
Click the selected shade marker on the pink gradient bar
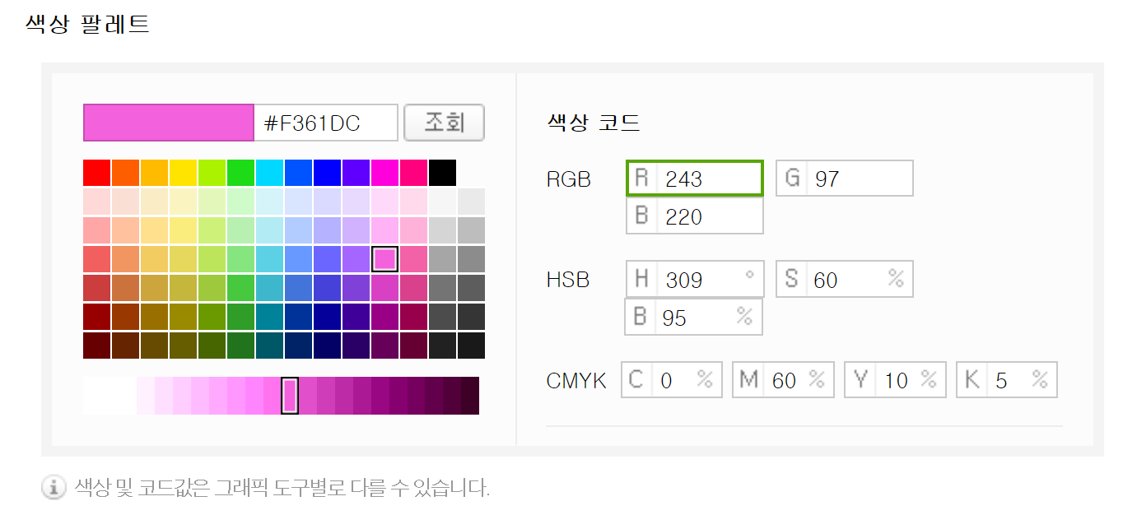tap(290, 396)
